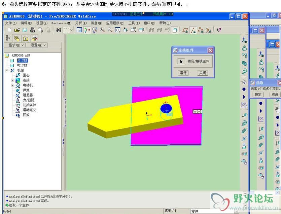
Task: Open the selection box dropdown arrow
Action: (x=71, y=30)
